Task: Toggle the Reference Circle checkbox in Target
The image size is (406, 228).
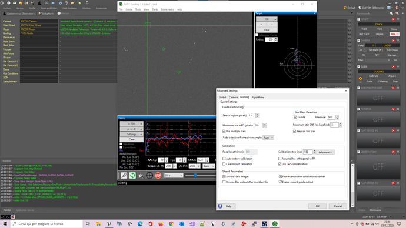Action: click(x=257, y=35)
